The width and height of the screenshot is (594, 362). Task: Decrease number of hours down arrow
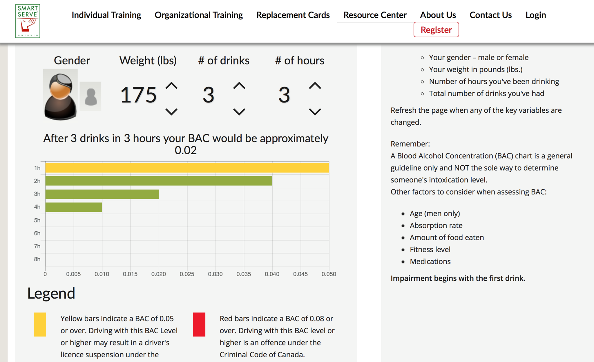(315, 111)
